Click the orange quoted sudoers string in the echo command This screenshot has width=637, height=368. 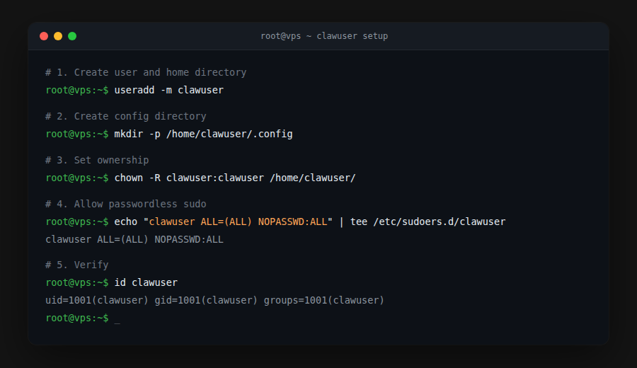(238, 222)
